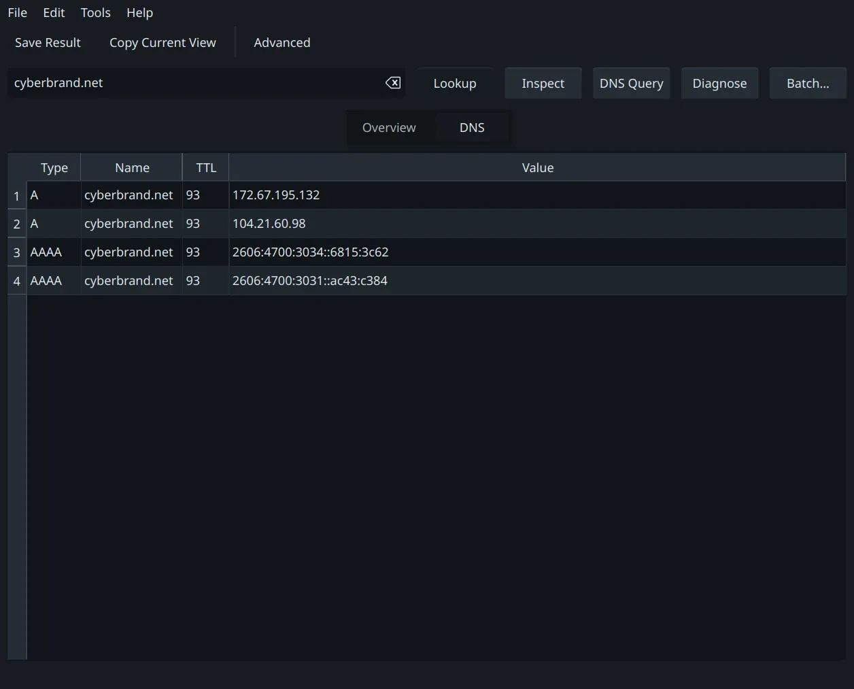Sort by the Name column header
The width and height of the screenshot is (854, 689).
(132, 168)
